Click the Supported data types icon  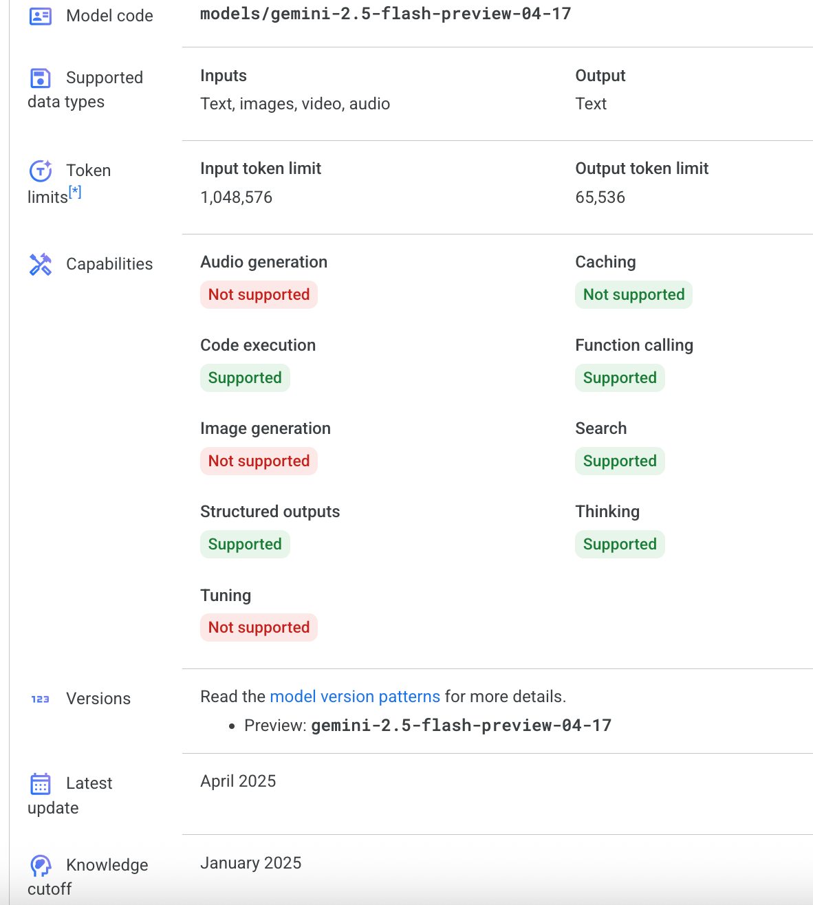click(x=41, y=78)
